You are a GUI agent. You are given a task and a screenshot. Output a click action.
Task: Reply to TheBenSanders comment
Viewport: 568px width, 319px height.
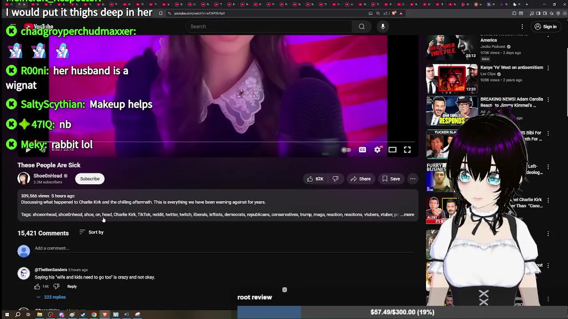tap(72, 287)
